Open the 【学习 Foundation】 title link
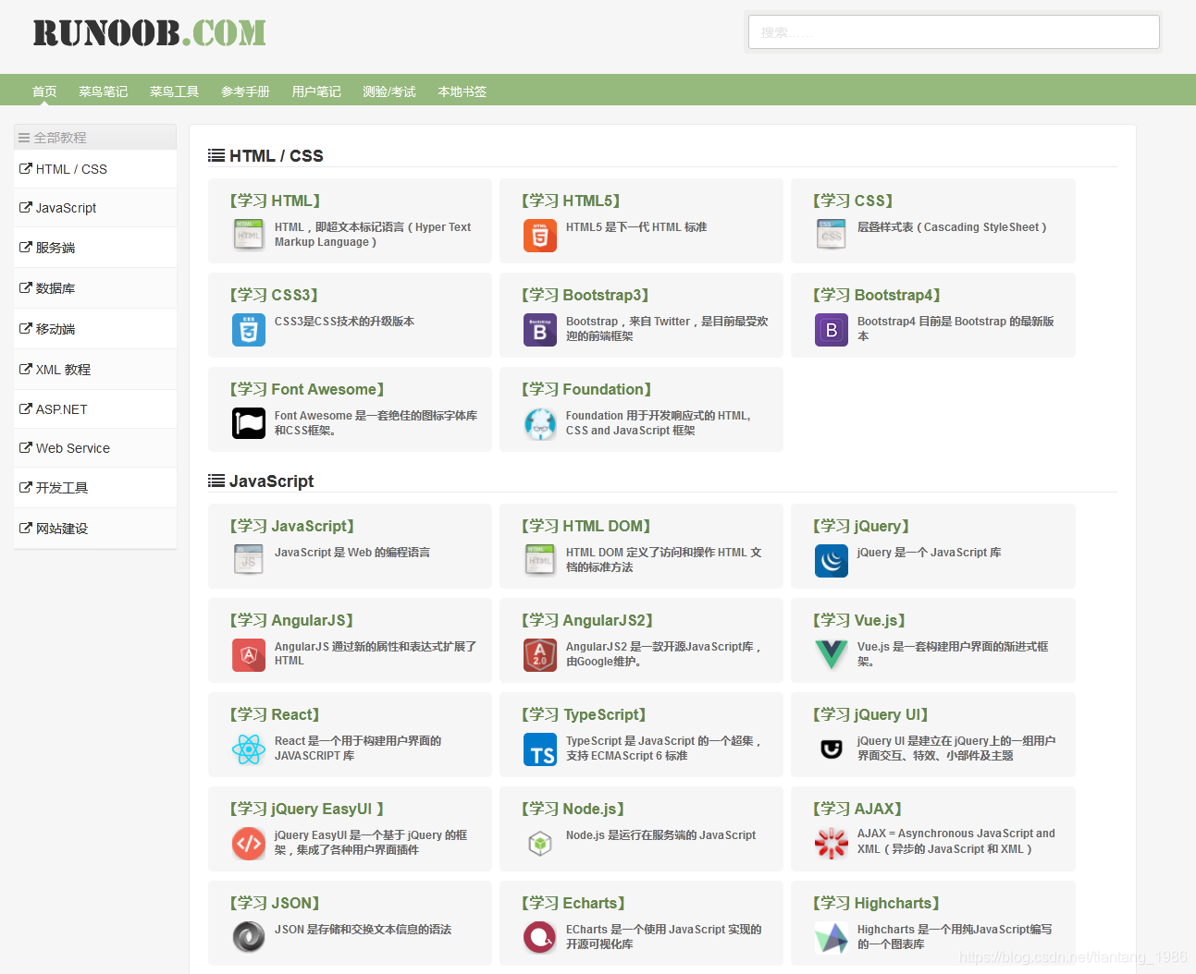1196x974 pixels. tap(586, 389)
